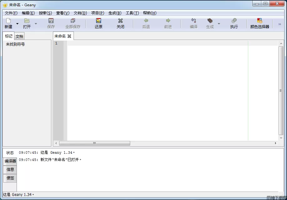Click the 后退 (Back) navigation arrow
Viewport: 287px width, 200px height.
146,21
